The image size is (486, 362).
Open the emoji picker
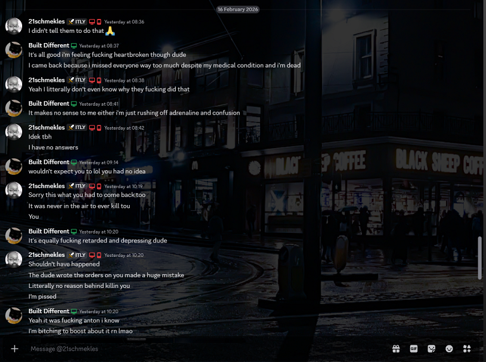coord(449,349)
